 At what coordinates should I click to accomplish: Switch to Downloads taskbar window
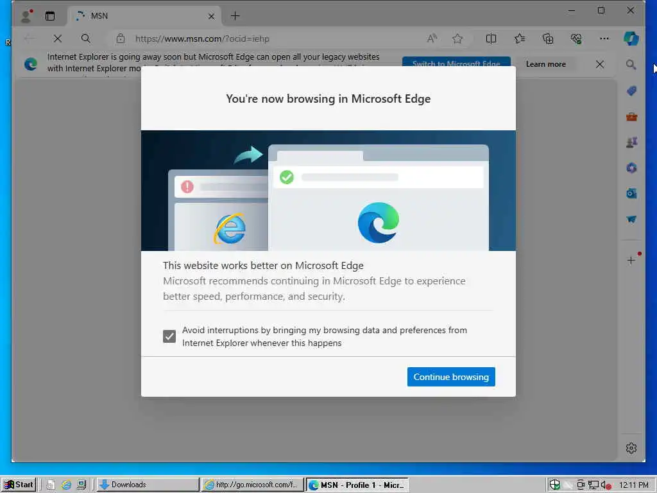pos(148,485)
